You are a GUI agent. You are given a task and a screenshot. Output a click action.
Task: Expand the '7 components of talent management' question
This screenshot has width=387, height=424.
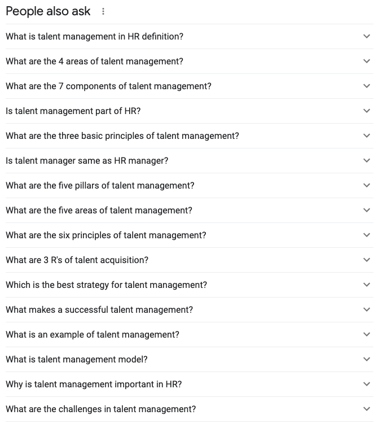[x=367, y=86]
